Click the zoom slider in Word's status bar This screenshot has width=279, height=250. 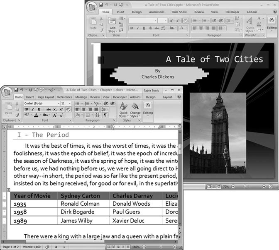click(x=161, y=247)
